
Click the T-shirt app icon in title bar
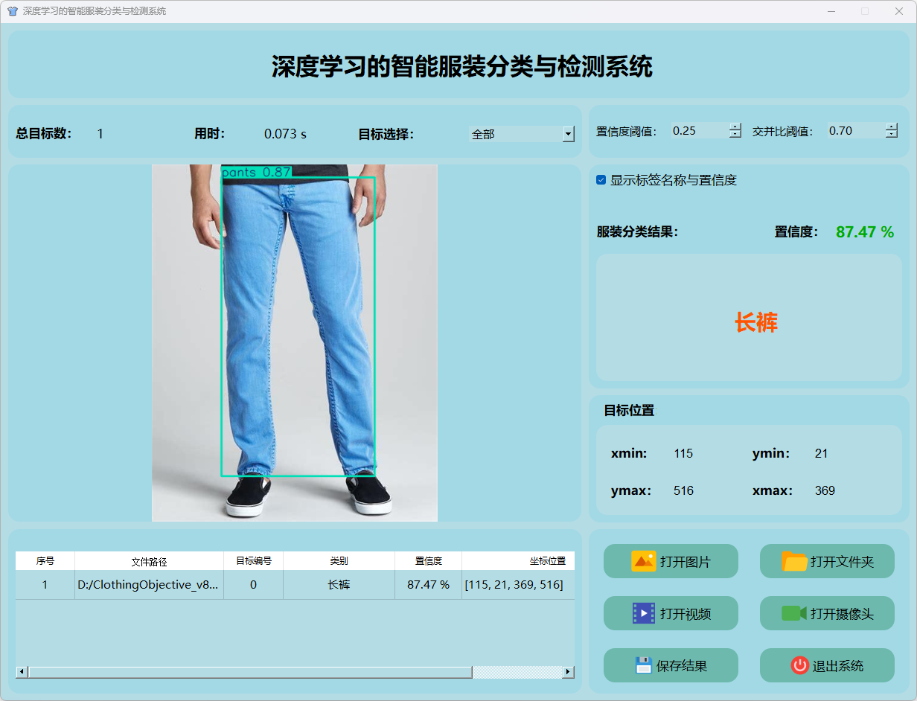point(12,11)
